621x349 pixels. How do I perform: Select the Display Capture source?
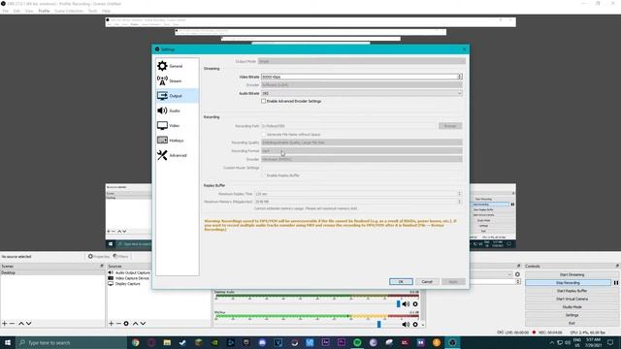pyautogui.click(x=127, y=284)
